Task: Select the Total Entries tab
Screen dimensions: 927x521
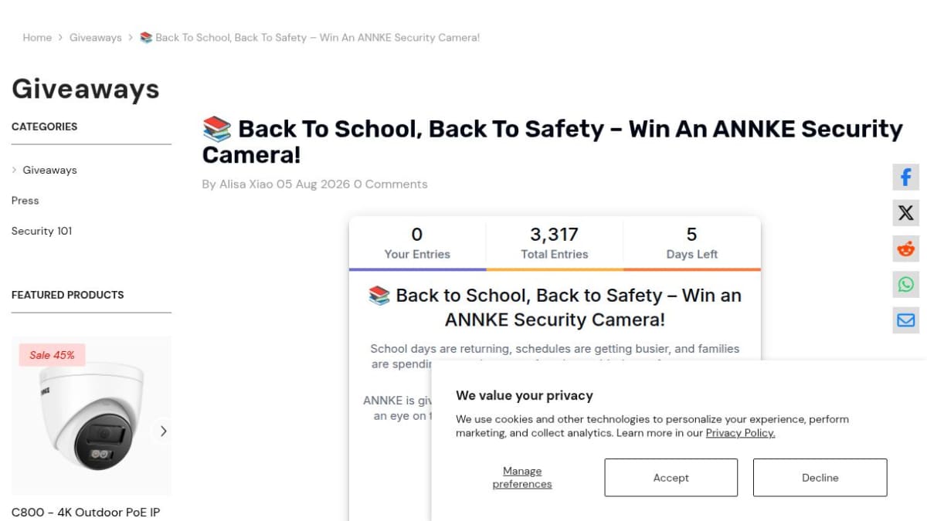Action: click(x=555, y=243)
